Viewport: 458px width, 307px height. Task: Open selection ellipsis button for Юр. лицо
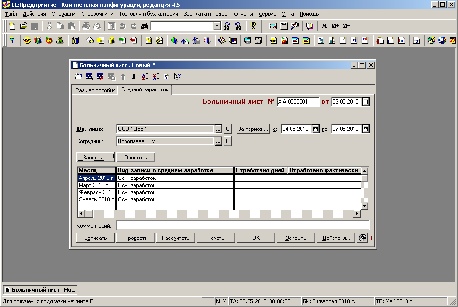[x=218, y=129]
